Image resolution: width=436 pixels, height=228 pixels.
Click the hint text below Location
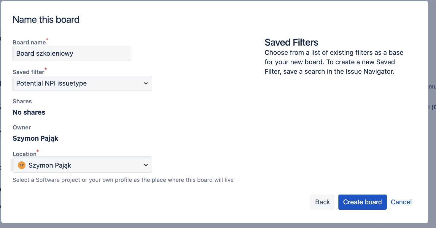click(x=123, y=180)
